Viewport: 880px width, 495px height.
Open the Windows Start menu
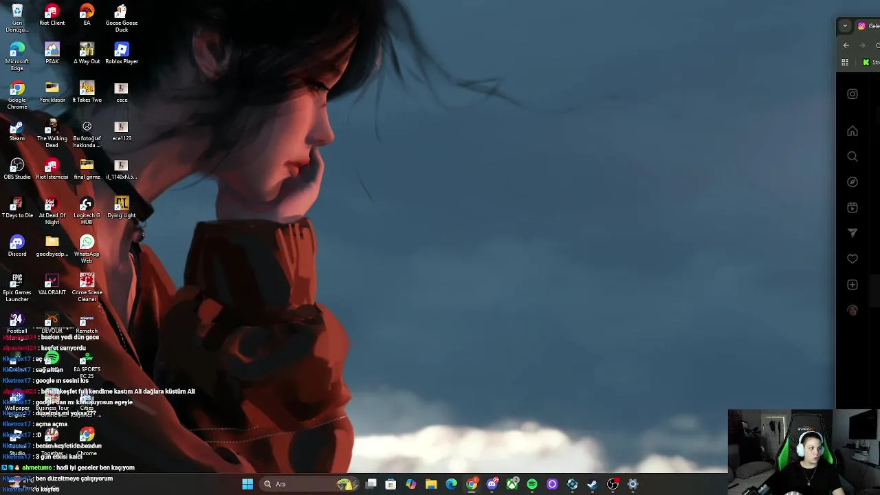click(x=247, y=484)
